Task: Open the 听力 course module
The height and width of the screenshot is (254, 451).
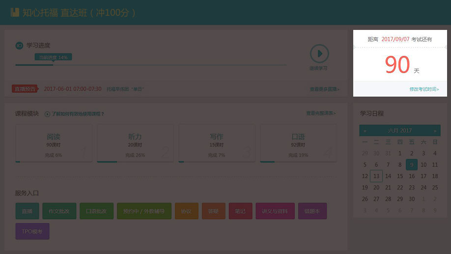Action: coord(135,143)
